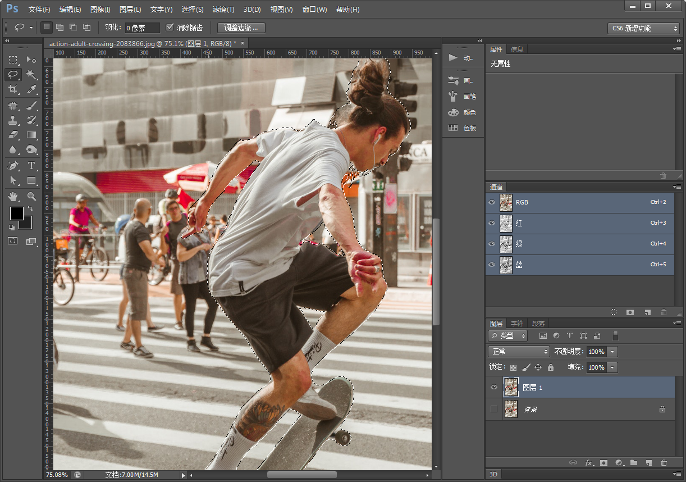
Task: Hide the RGB channel eye icon
Action: tap(492, 202)
